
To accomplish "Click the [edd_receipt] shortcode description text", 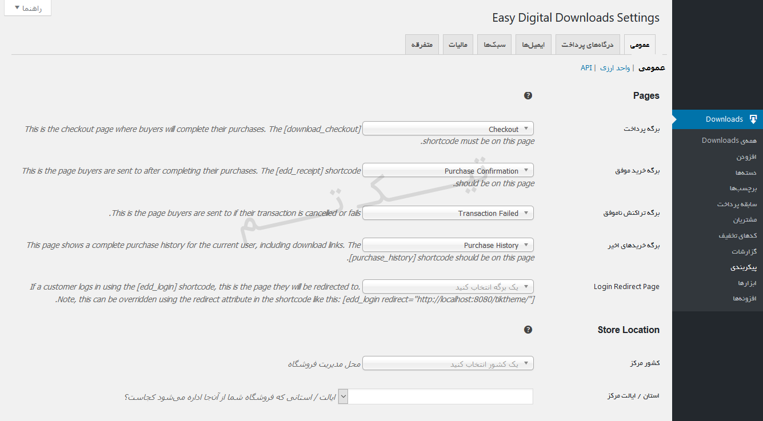I will click(277, 177).
